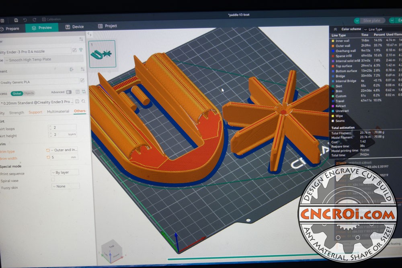Open filament section settings icon

[82, 69]
